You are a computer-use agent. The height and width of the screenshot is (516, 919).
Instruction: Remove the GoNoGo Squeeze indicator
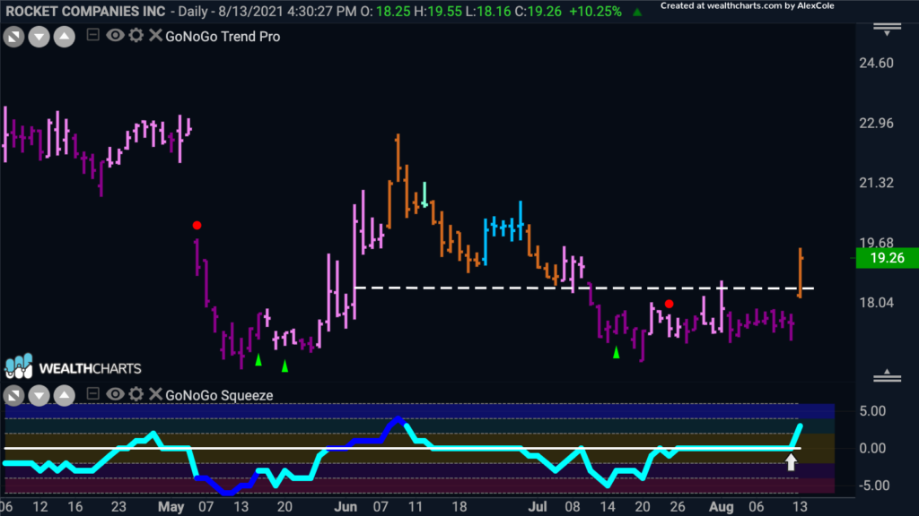(155, 394)
